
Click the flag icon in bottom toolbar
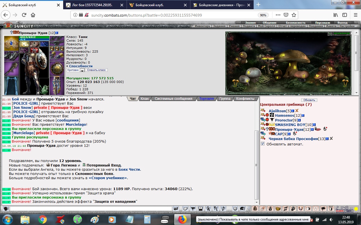pyautogui.click(x=323, y=209)
